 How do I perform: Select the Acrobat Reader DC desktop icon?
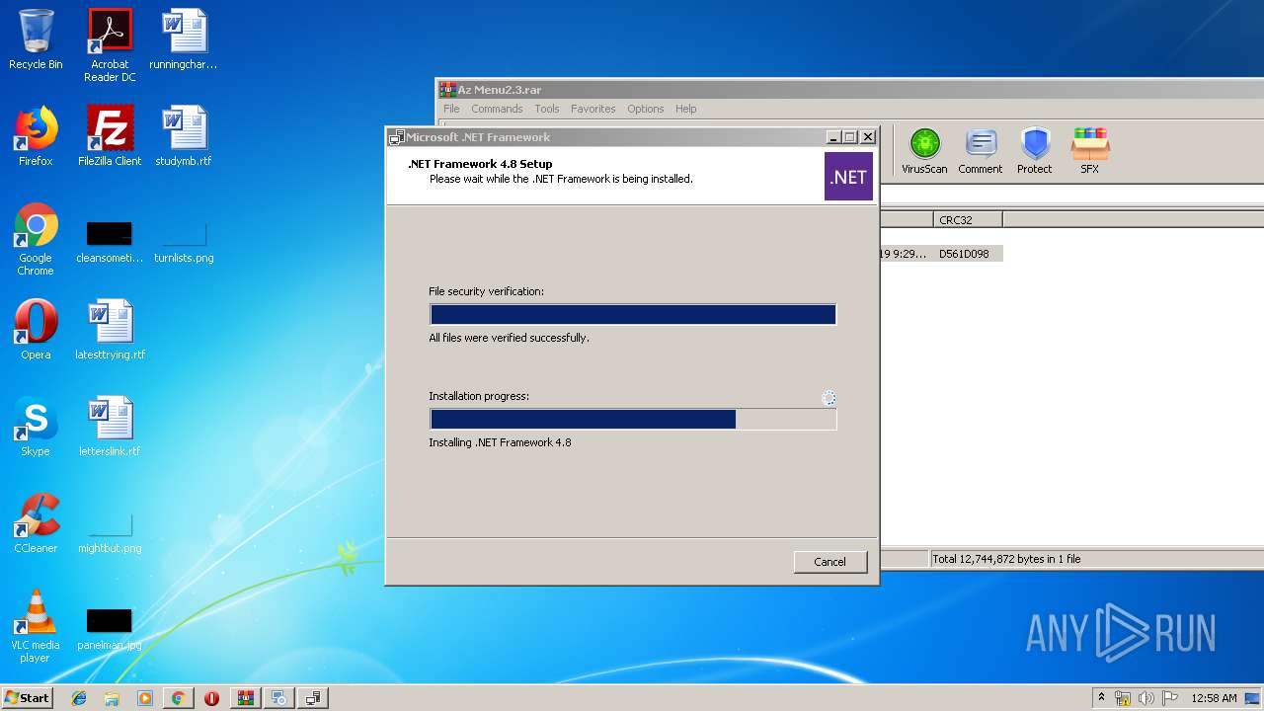point(110,45)
